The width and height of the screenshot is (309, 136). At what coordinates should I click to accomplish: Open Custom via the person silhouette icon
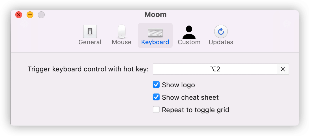point(189,32)
